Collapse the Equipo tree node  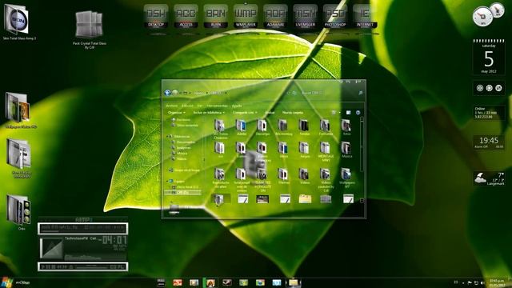point(167,182)
